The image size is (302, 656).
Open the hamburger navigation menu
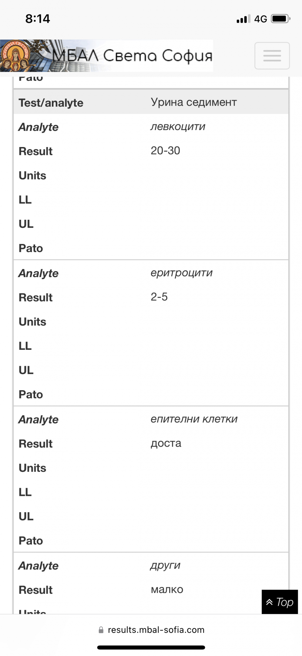point(272,56)
